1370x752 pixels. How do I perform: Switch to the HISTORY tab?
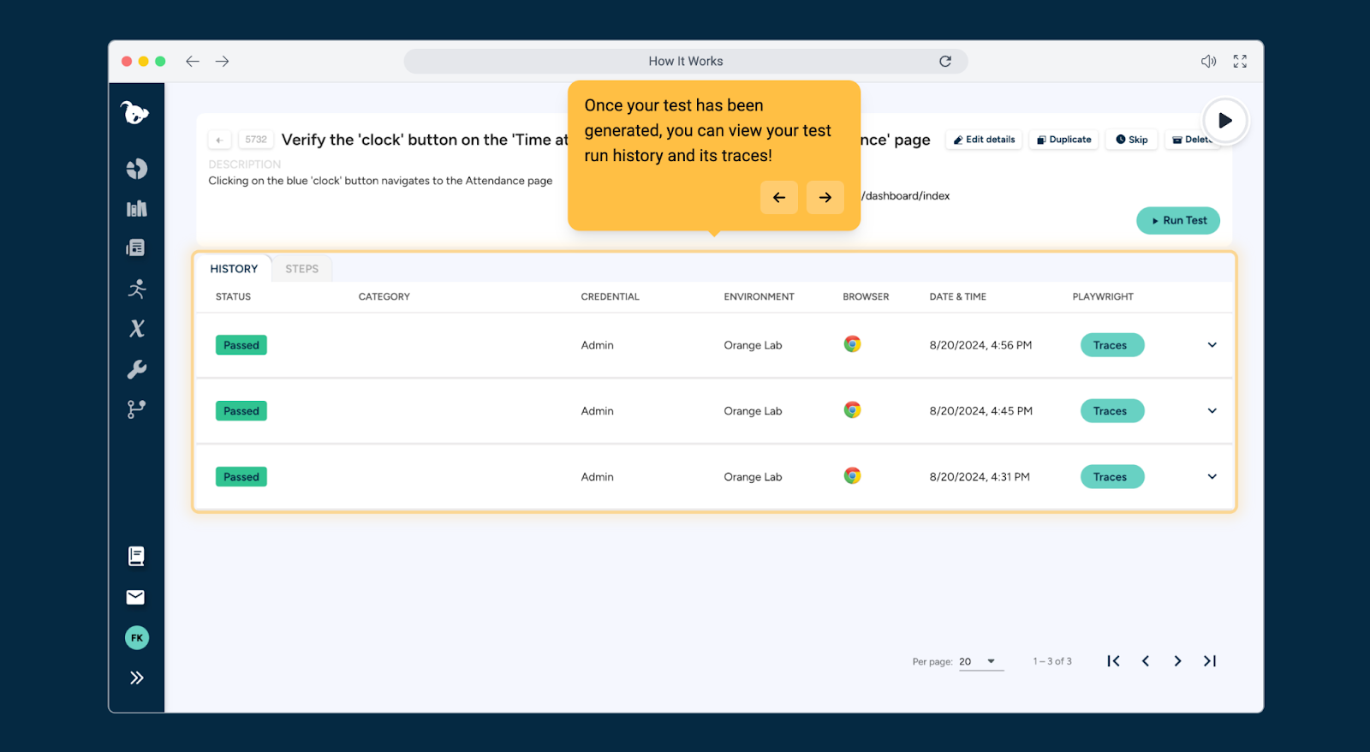(234, 269)
